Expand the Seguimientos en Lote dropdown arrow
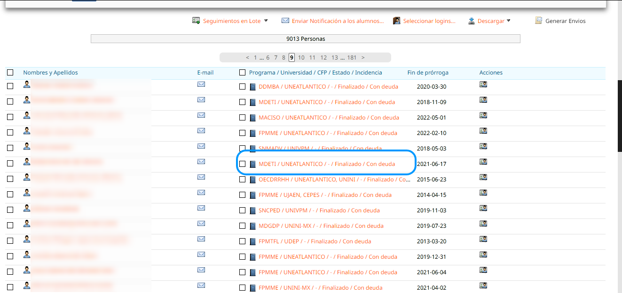 [266, 21]
